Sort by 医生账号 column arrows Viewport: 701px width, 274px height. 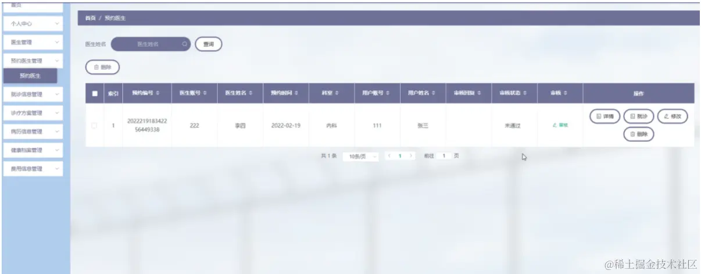click(205, 93)
